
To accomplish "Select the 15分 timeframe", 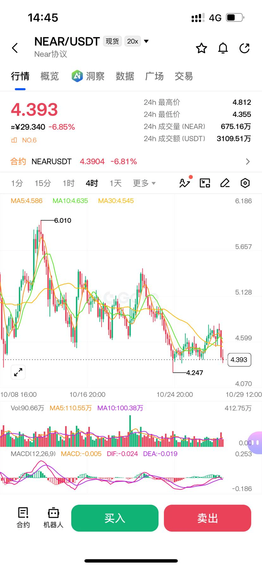I will click(x=43, y=183).
